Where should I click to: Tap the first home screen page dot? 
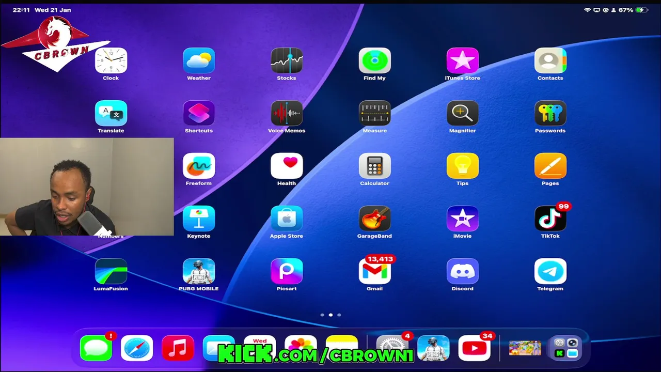322,315
